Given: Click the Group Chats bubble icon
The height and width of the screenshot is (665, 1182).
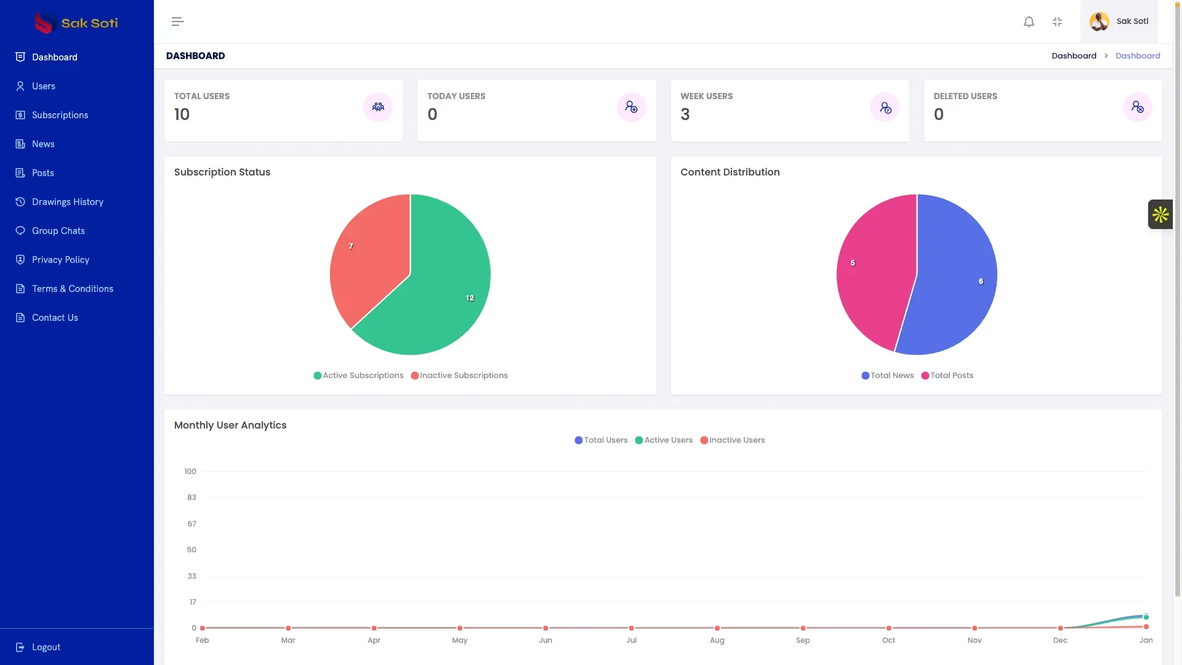Looking at the screenshot, I should pos(20,231).
